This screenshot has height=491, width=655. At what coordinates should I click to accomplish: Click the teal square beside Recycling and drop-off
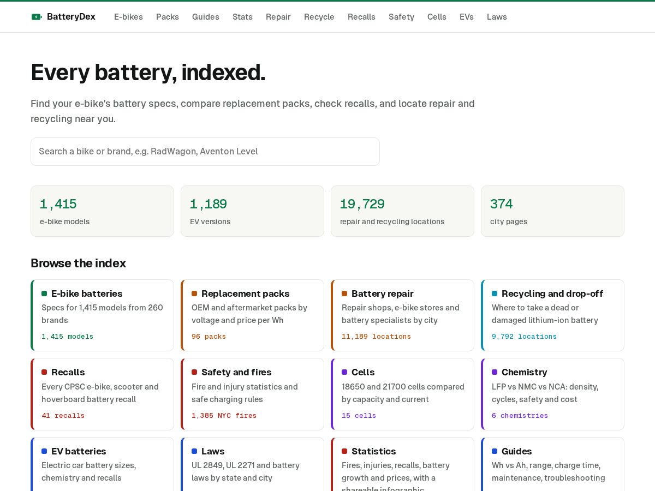click(x=495, y=294)
